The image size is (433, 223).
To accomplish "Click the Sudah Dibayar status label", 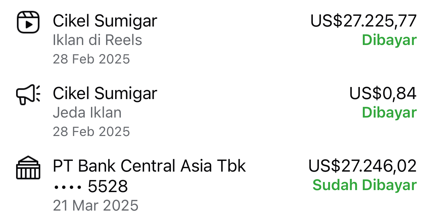I will [365, 185].
